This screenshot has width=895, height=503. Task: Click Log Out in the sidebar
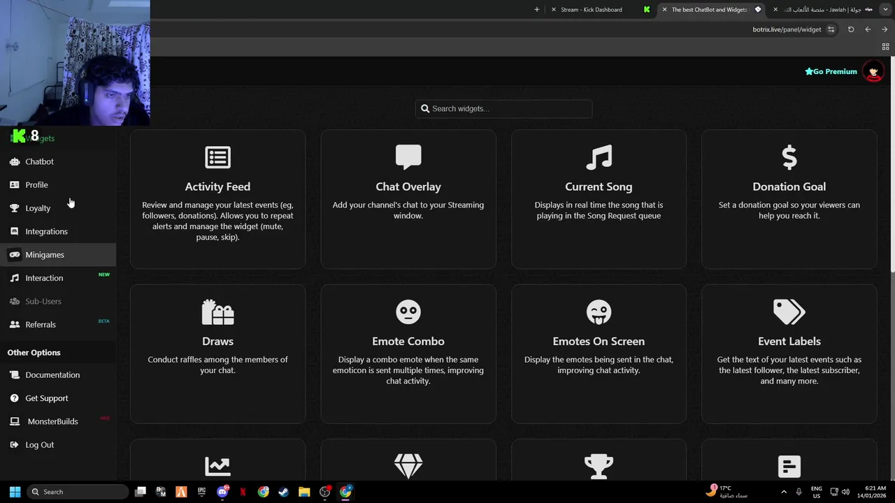click(58, 444)
